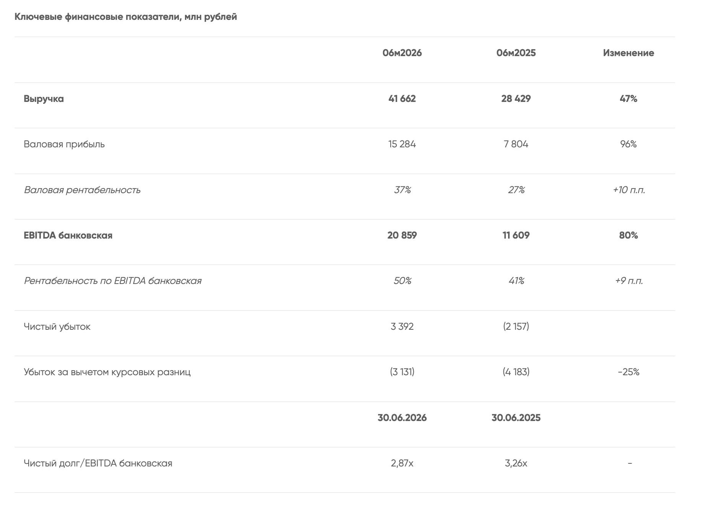Click Убыток за вычетом курсовых разниц label

(x=107, y=372)
